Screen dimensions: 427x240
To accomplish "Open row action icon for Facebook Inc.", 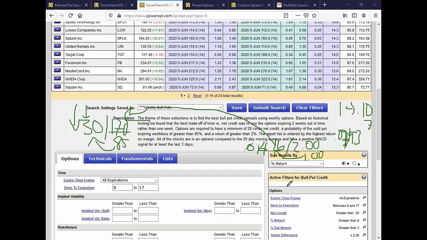I will click(x=57, y=62).
